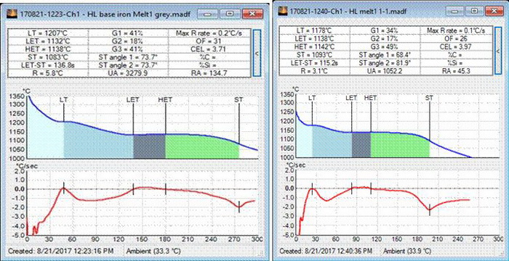Maximize the HL melt1 1-1 window
This screenshot has height=261, width=509.
tap(474, 11)
